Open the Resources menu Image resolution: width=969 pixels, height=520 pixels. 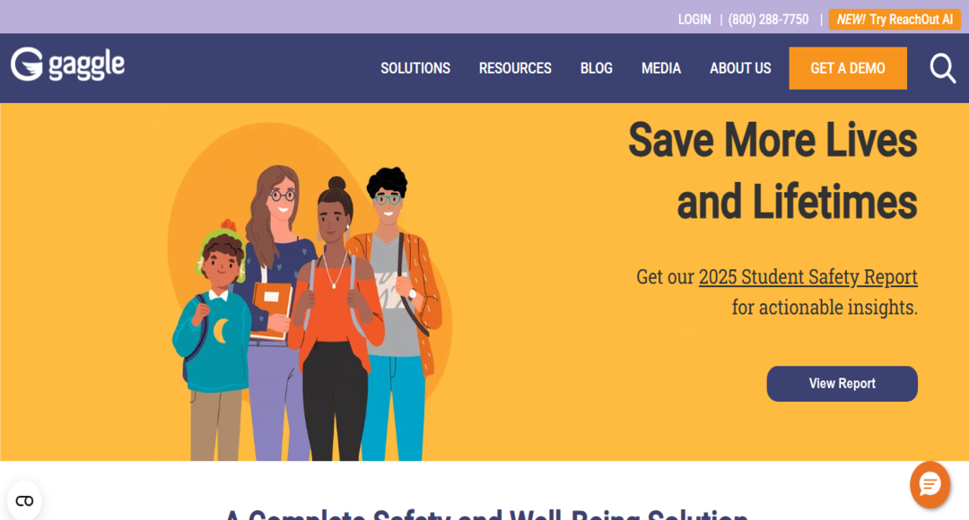click(x=515, y=68)
